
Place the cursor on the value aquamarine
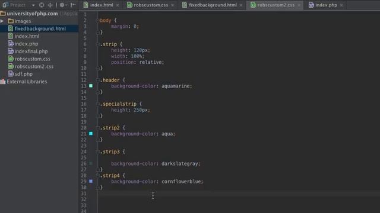176,86
